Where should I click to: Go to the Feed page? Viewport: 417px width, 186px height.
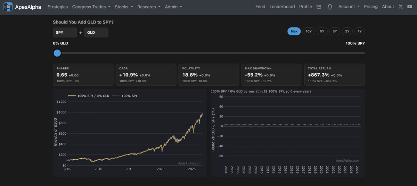point(260,7)
